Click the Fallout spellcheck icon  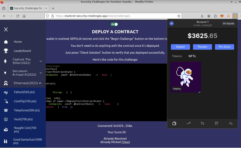coord(6,92)
